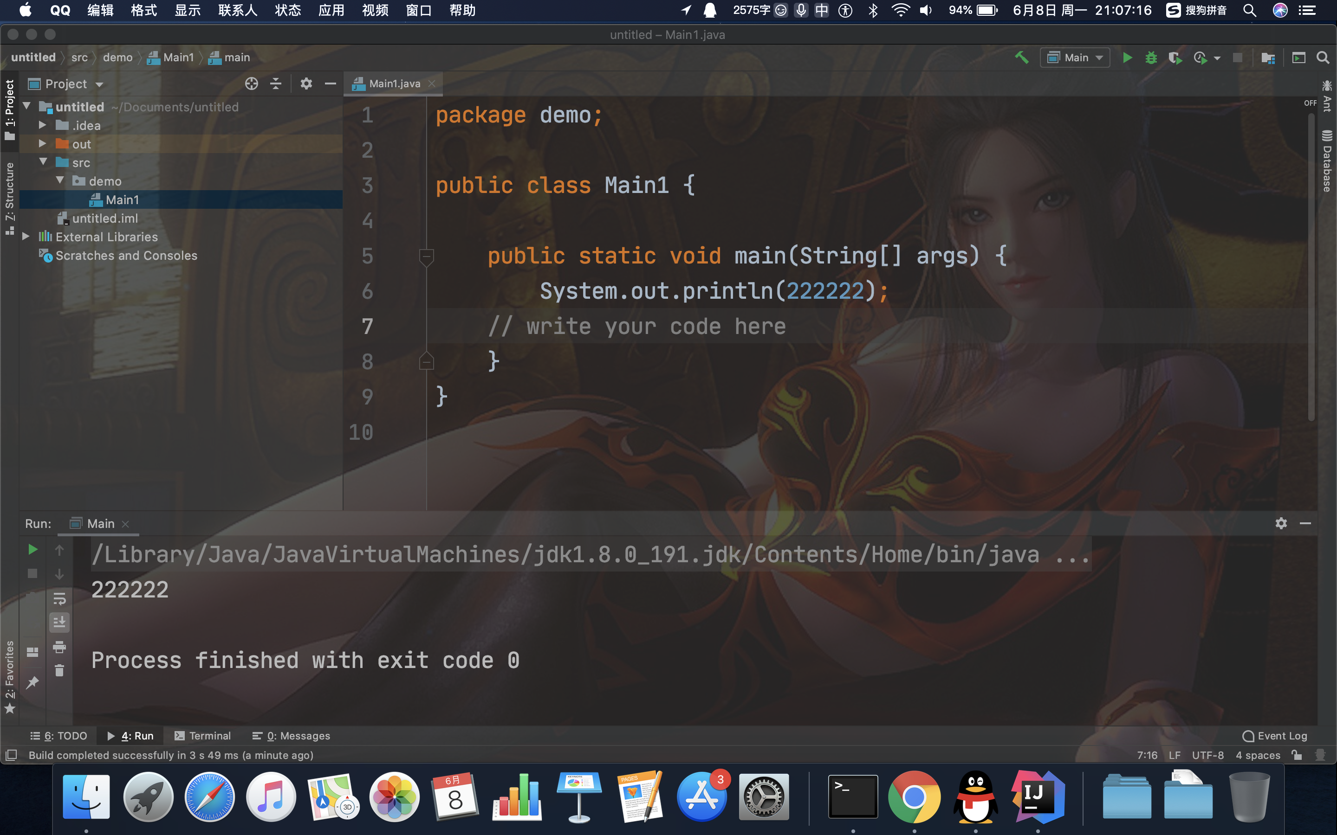This screenshot has height=835, width=1337.
Task: Start debugging with the bug icon
Action: (1151, 58)
